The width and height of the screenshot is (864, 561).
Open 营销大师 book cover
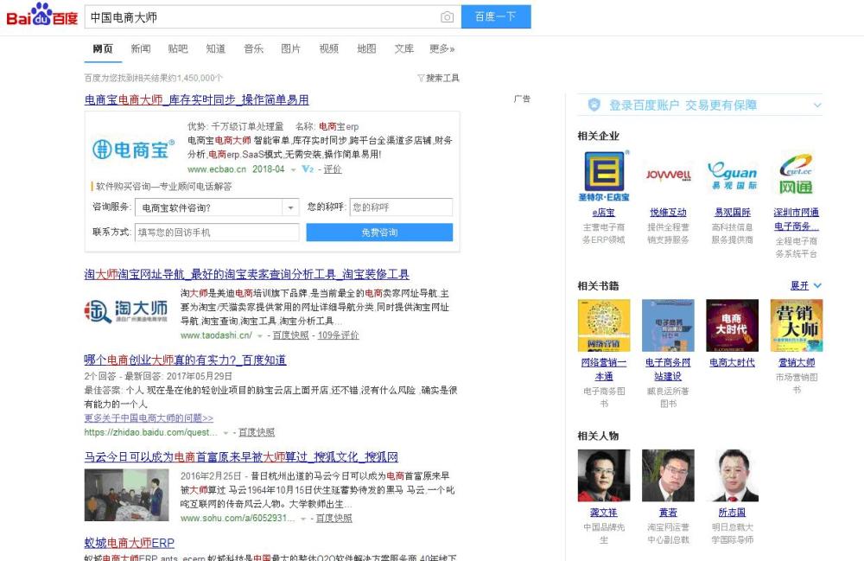(x=797, y=325)
